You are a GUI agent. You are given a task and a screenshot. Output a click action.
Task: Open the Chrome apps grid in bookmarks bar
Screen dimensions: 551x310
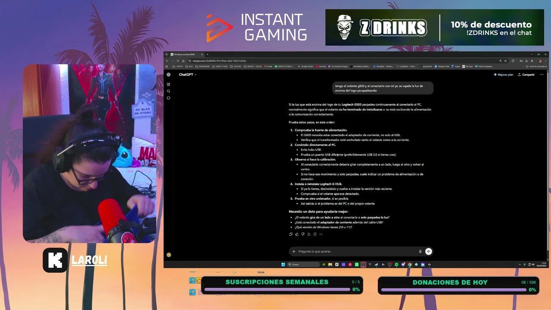tap(167, 66)
